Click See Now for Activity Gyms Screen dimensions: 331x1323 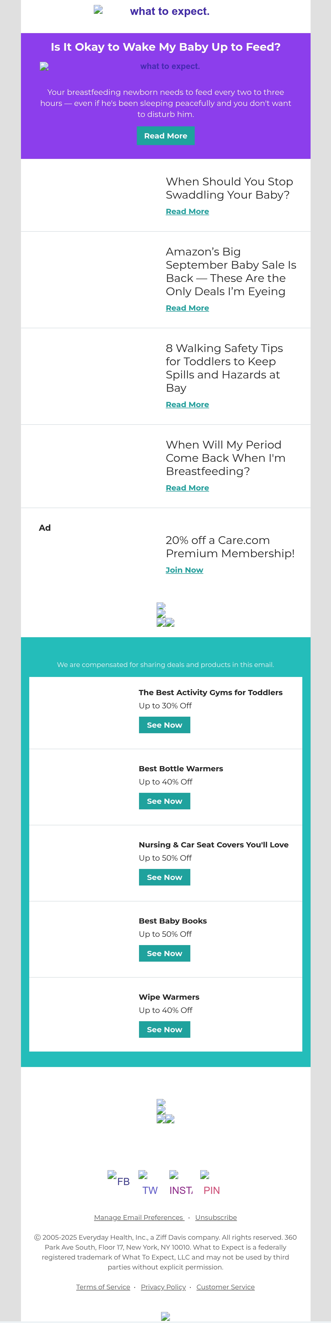tap(165, 725)
